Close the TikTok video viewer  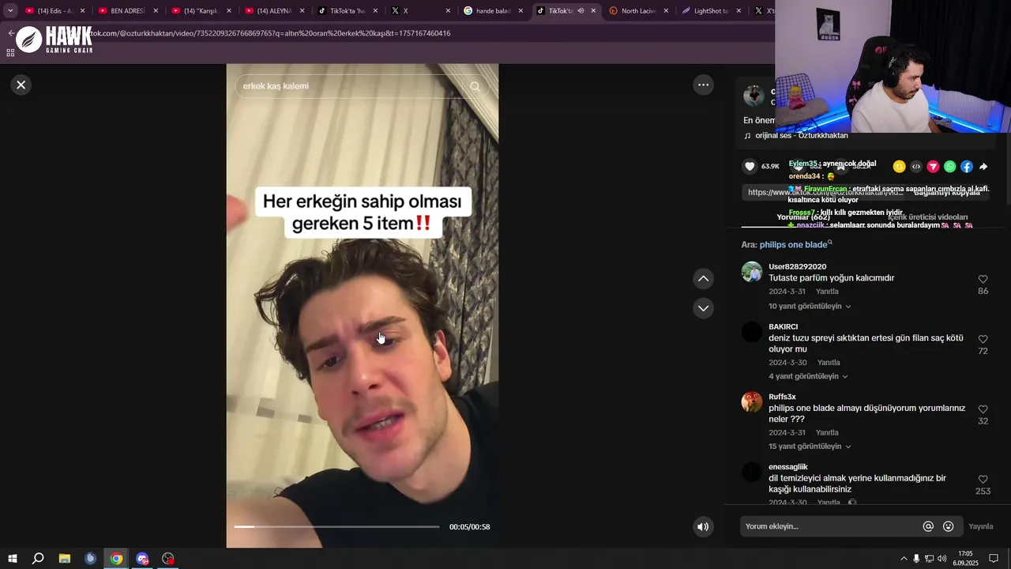coord(21,85)
